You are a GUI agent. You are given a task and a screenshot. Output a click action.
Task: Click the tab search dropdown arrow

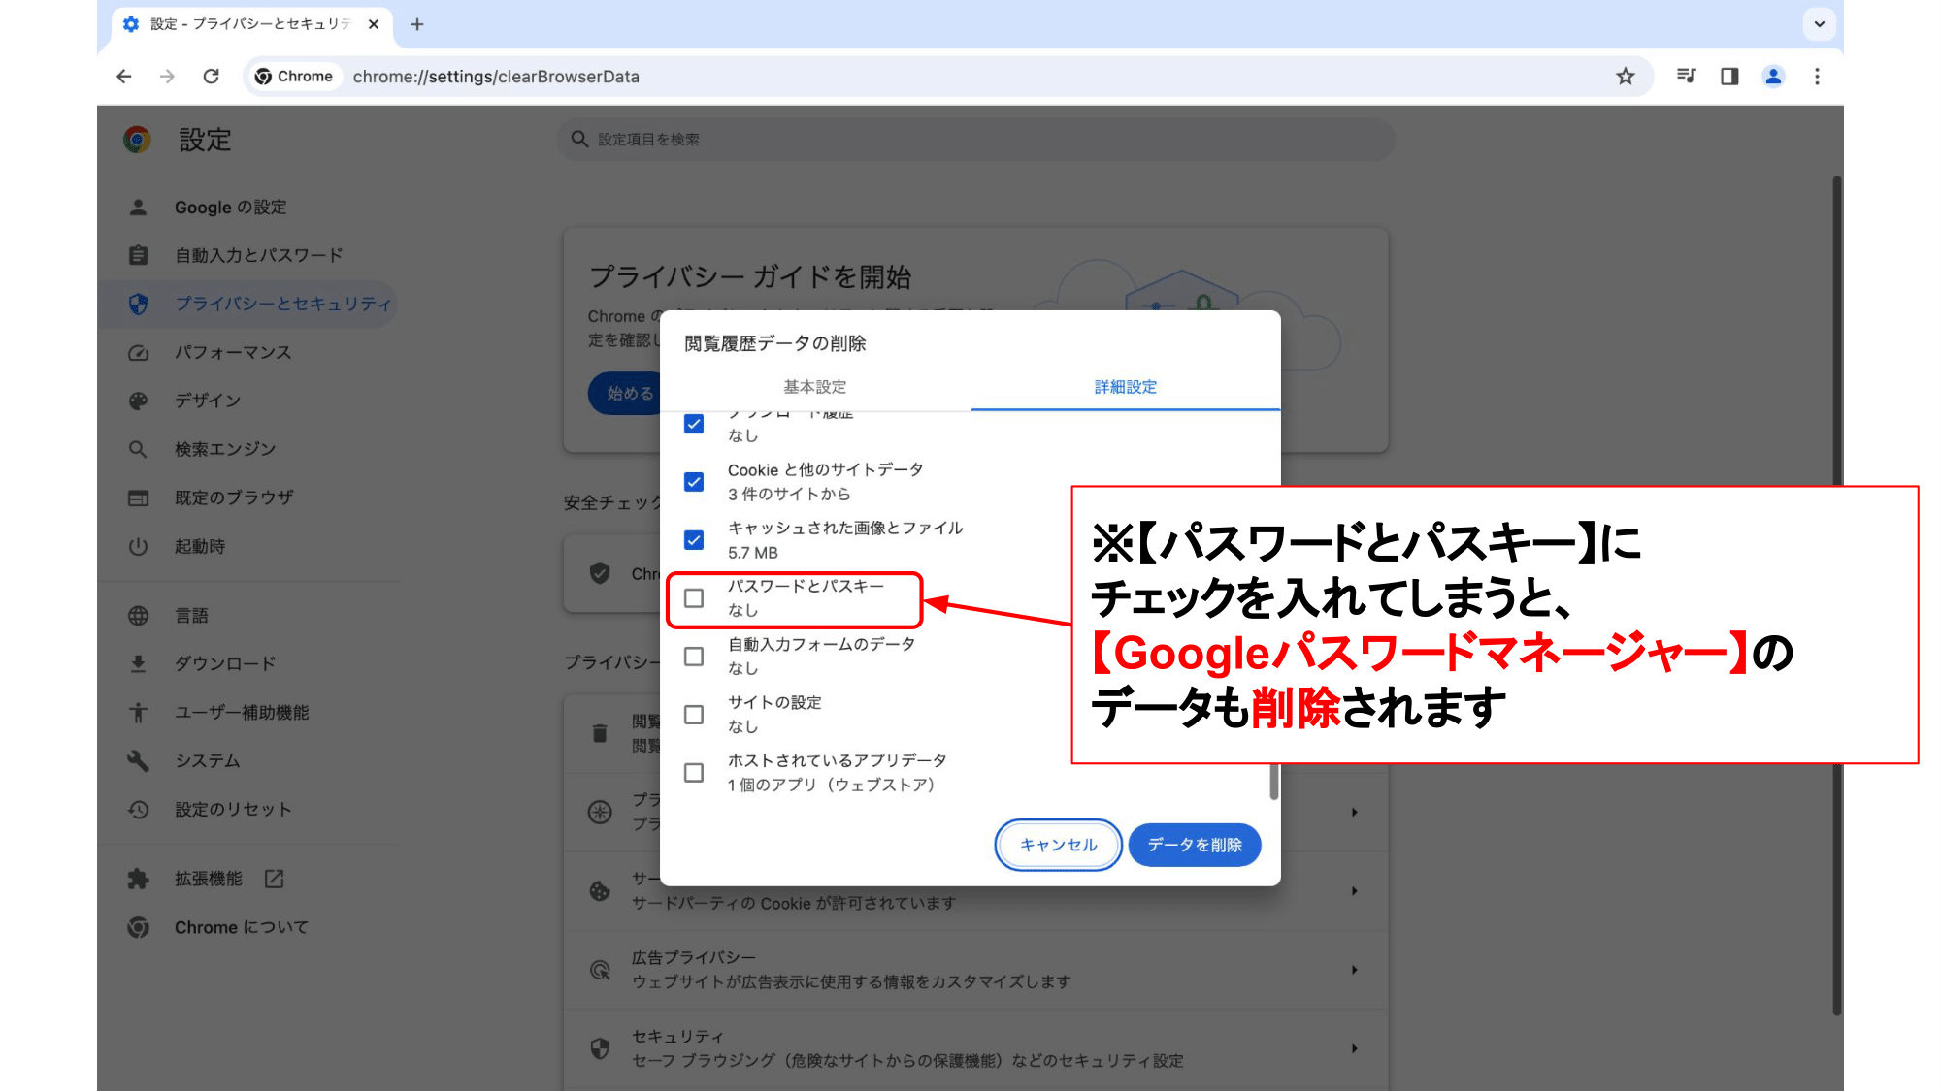pyautogui.click(x=1819, y=24)
